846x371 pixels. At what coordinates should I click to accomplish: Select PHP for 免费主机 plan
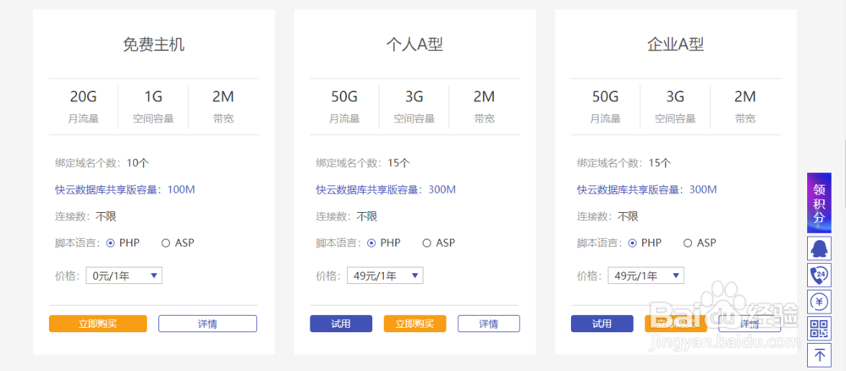pos(111,243)
